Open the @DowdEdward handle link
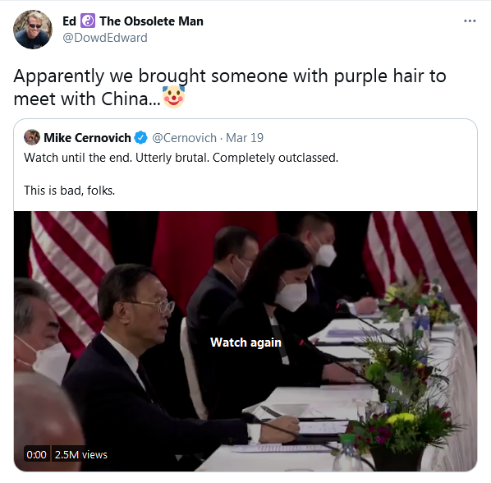The width and height of the screenshot is (491, 483). point(105,38)
